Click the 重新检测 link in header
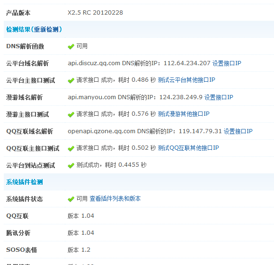 coord(46,29)
